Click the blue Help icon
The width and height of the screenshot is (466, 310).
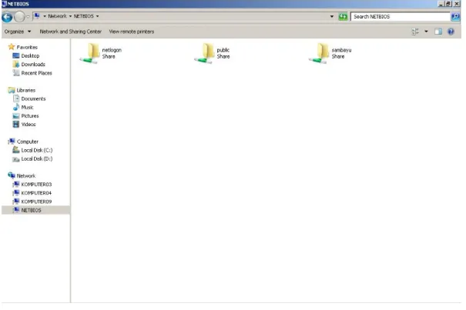pos(451,32)
